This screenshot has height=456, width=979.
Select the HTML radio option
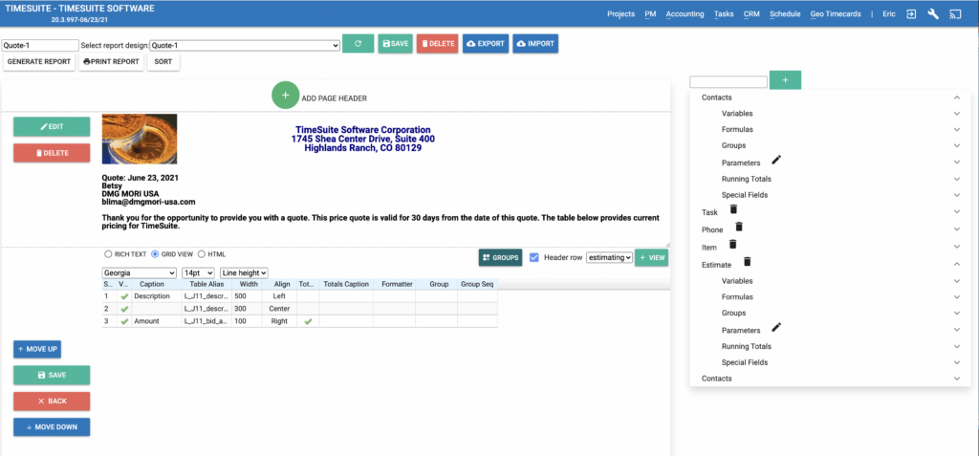201,254
